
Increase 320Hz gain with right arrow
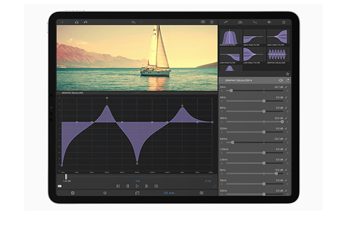pyautogui.click(x=288, y=132)
